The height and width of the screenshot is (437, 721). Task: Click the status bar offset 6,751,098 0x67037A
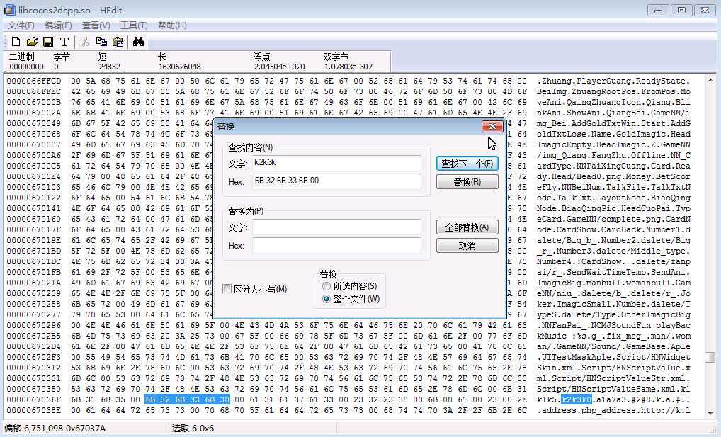click(x=55, y=429)
